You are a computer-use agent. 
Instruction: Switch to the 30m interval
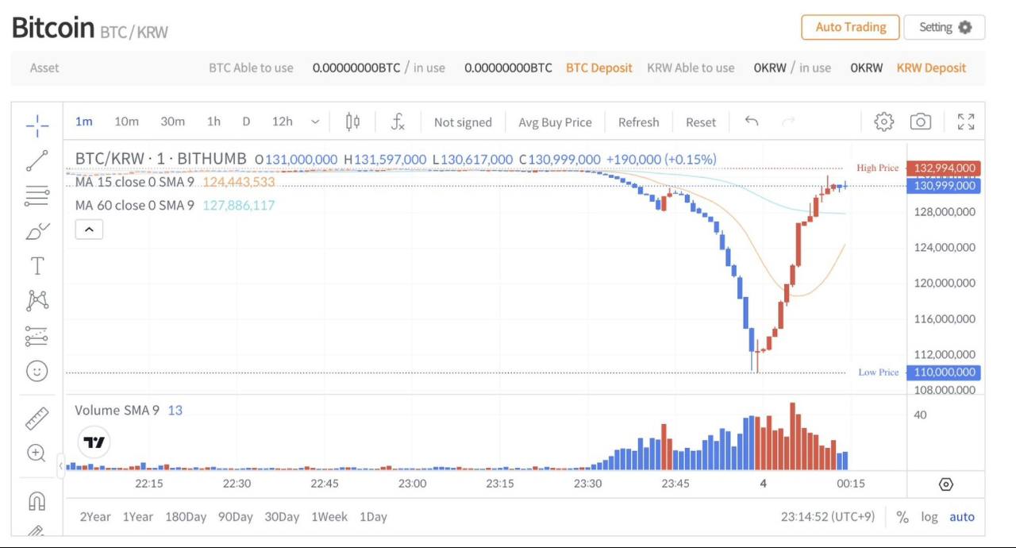tap(172, 122)
